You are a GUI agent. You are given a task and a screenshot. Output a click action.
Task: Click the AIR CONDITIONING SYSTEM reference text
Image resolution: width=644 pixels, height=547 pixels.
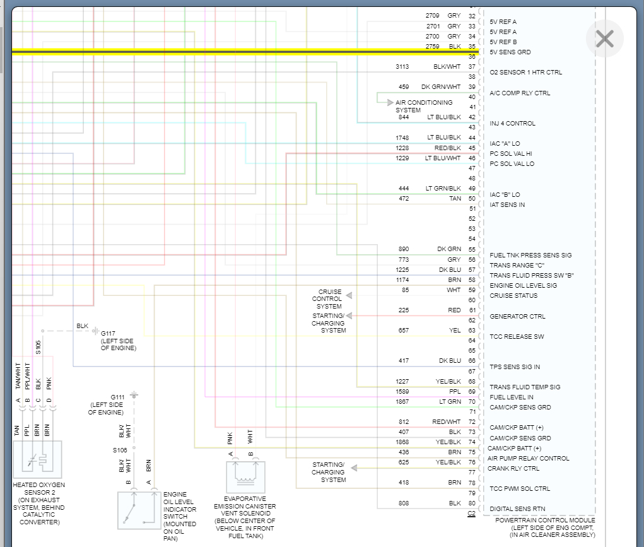point(424,106)
